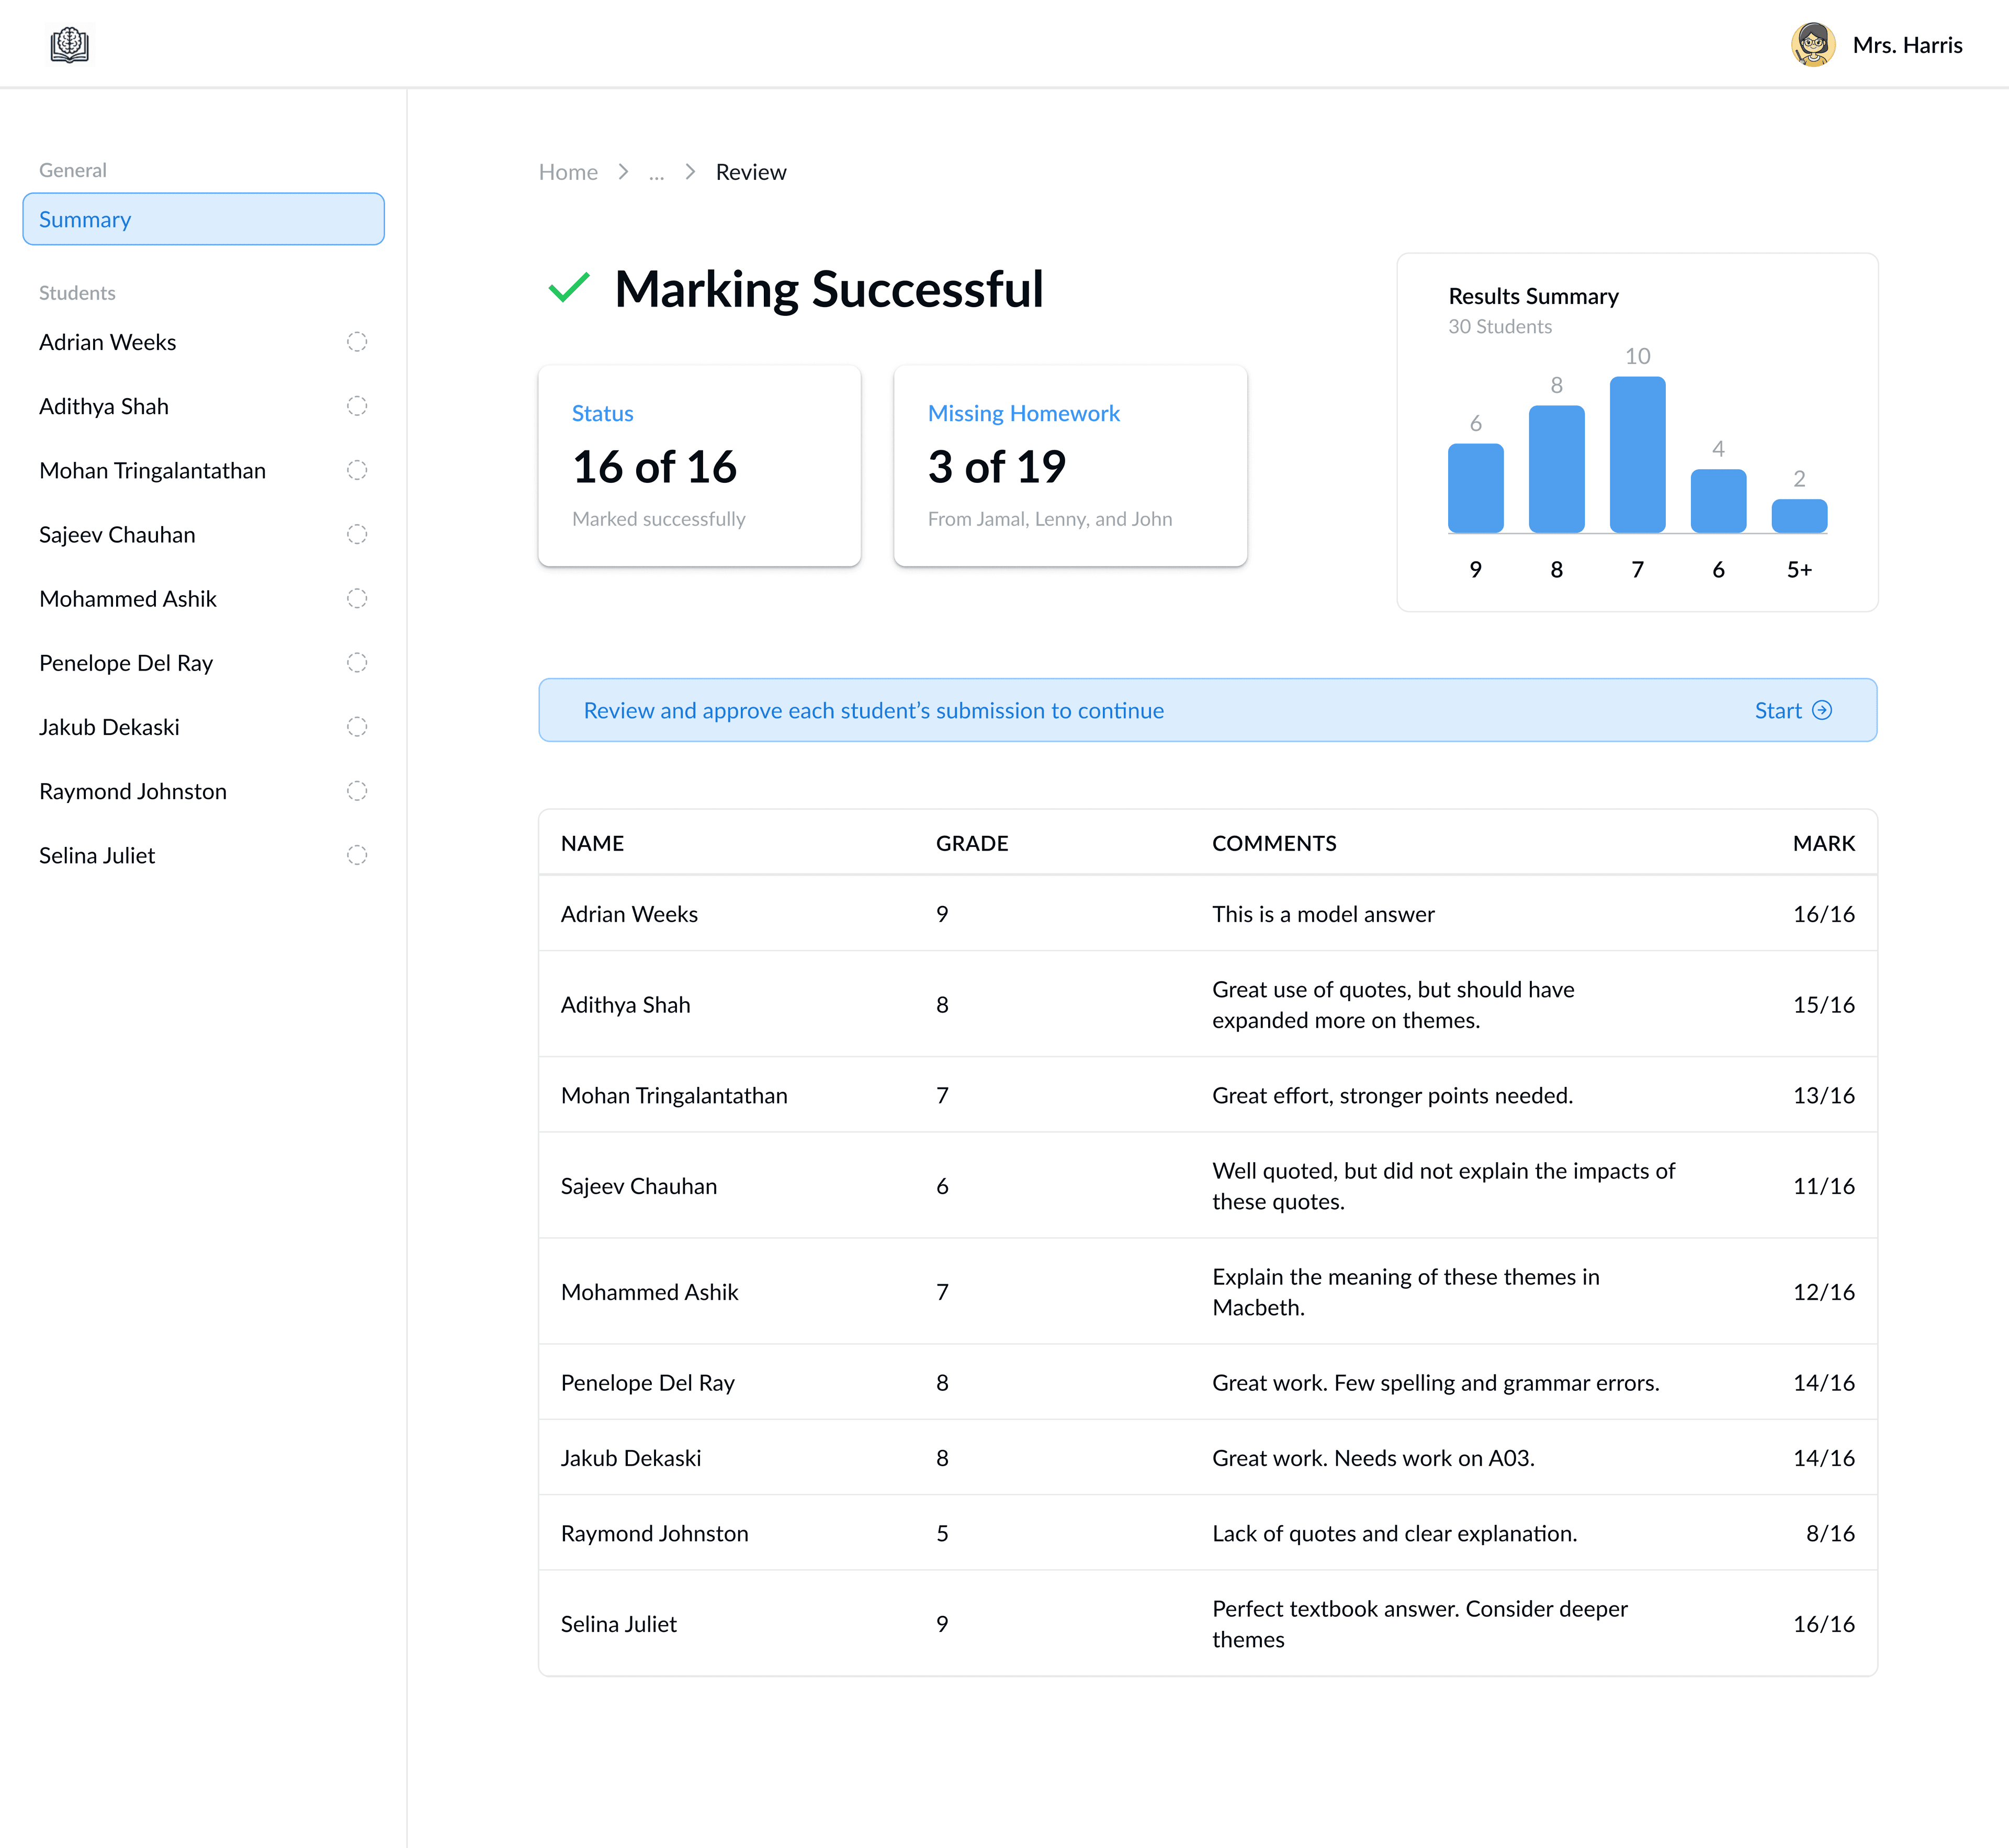Toggle Adithya Shah review status circle
This screenshot has height=1848, width=2009.
tap(357, 406)
